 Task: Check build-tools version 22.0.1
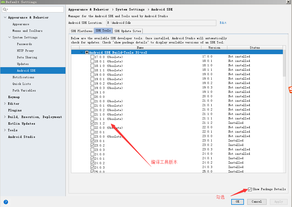[92, 132]
